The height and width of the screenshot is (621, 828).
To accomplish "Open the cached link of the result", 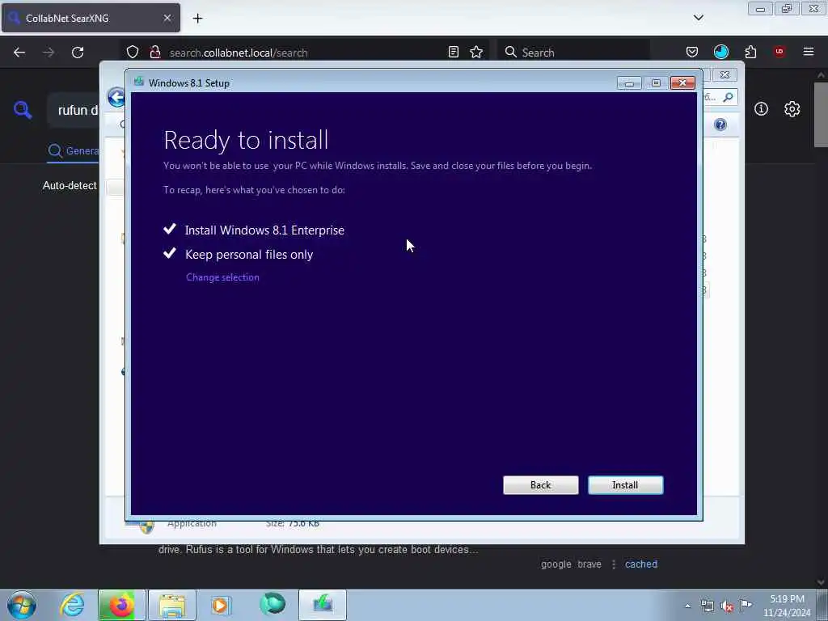I will [x=641, y=564].
